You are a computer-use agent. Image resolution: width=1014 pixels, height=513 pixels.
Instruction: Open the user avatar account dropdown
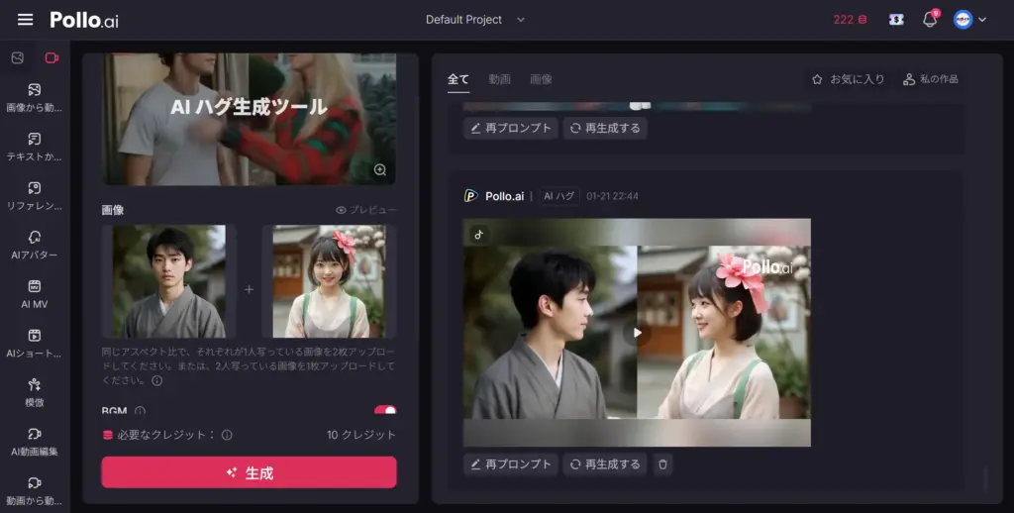(x=969, y=20)
